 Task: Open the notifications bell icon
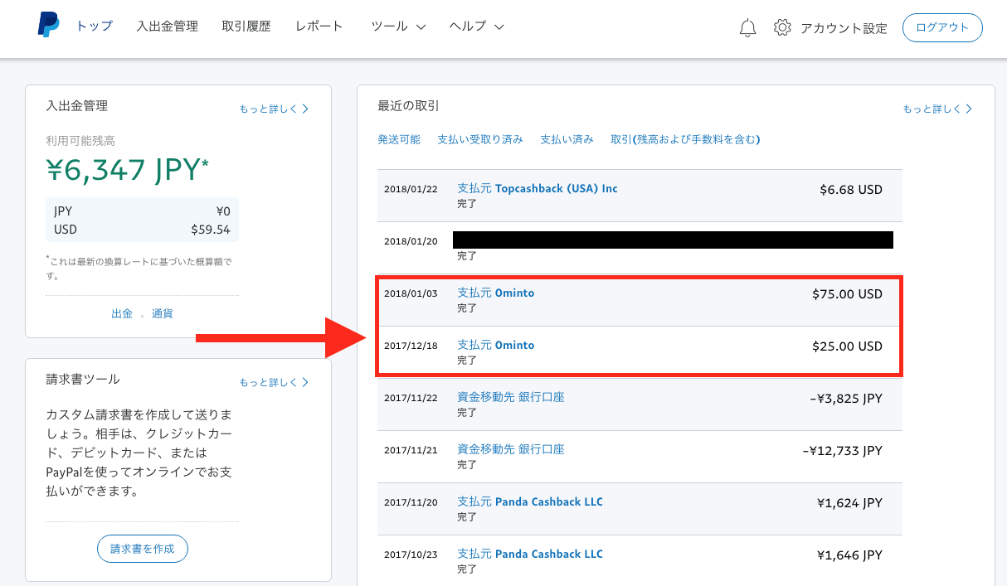pyautogui.click(x=747, y=27)
